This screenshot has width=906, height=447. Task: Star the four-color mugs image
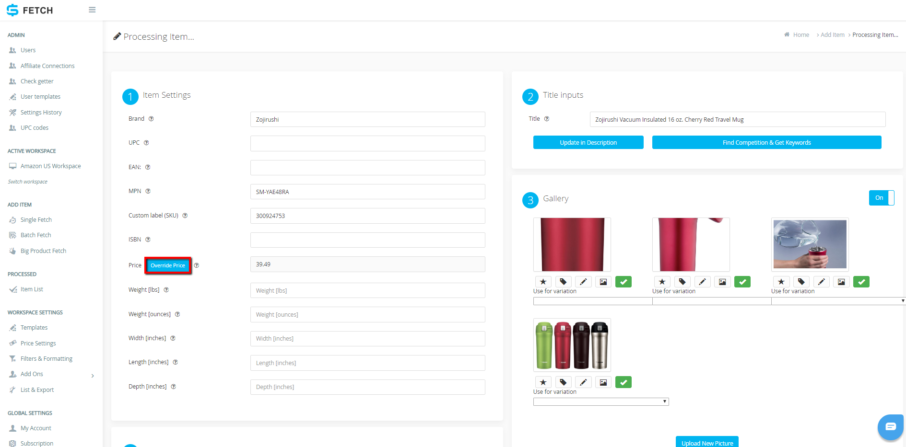tap(543, 382)
